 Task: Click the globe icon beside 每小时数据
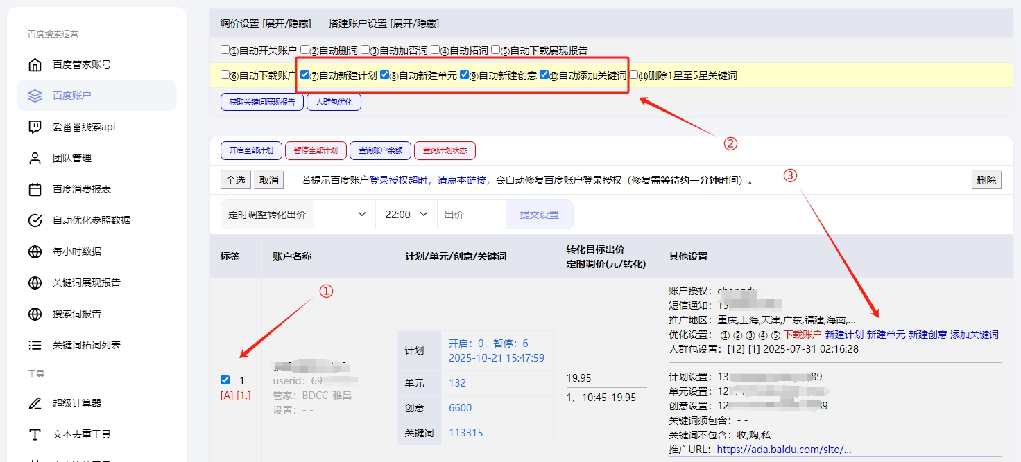[35, 251]
